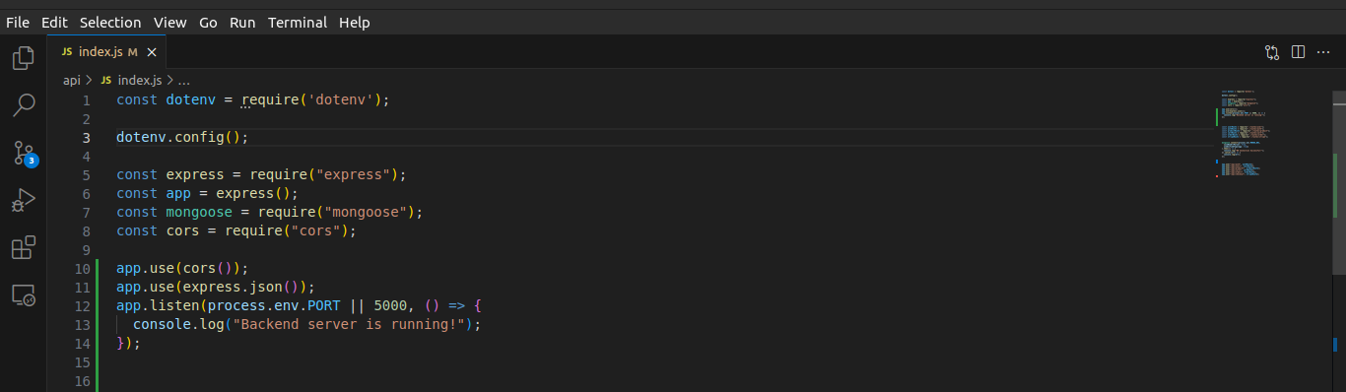Viewport: 1346px width, 392px height.
Task: Close the index.js tab
Action: [152, 52]
